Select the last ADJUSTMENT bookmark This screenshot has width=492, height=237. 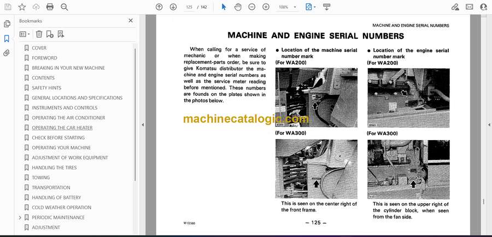46,227
